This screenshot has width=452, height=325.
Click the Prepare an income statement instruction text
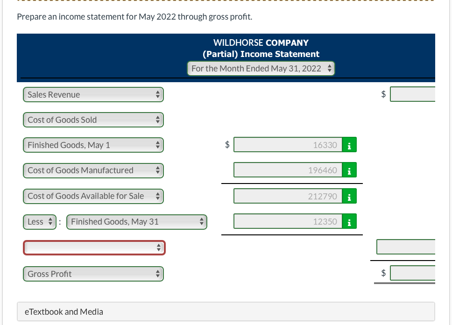click(x=134, y=17)
